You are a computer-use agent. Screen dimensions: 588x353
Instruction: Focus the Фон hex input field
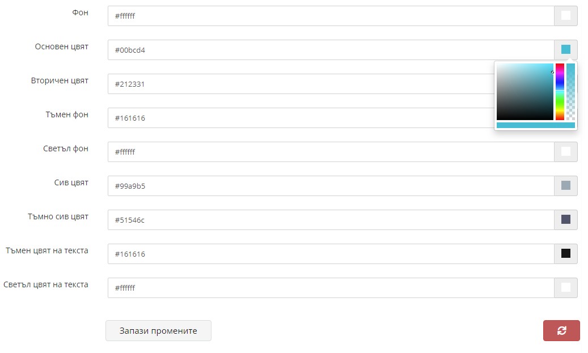click(x=331, y=16)
